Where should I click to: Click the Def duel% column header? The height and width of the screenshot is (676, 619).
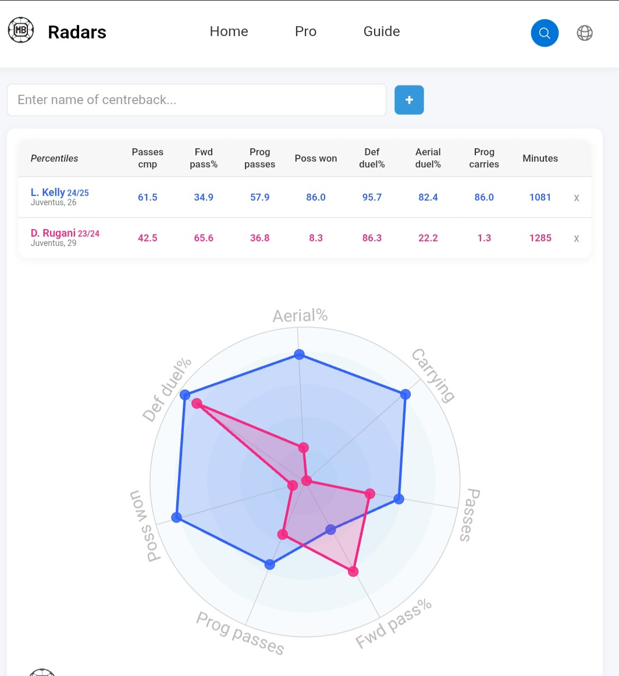pyautogui.click(x=372, y=158)
